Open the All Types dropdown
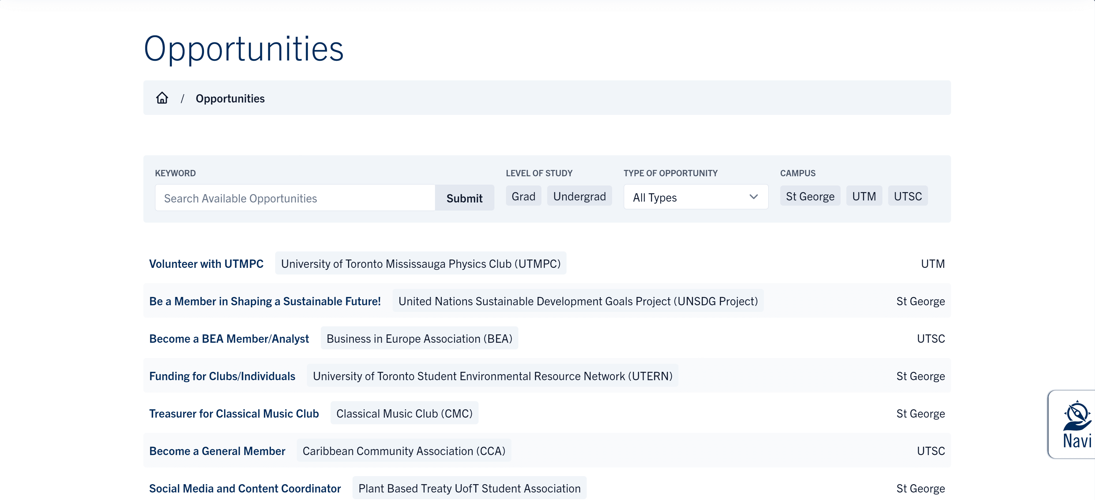The width and height of the screenshot is (1095, 500). point(689,197)
